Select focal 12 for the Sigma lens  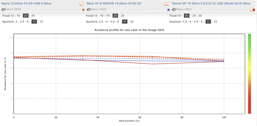12,16
